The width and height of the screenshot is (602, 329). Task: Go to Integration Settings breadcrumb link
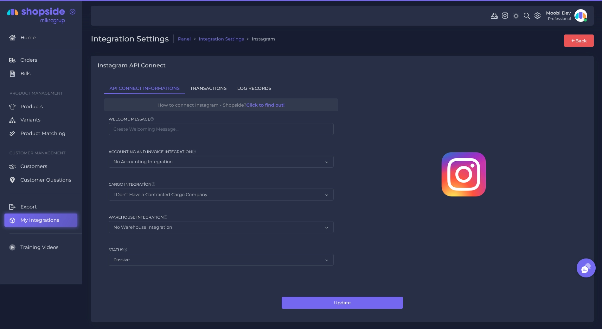click(221, 39)
